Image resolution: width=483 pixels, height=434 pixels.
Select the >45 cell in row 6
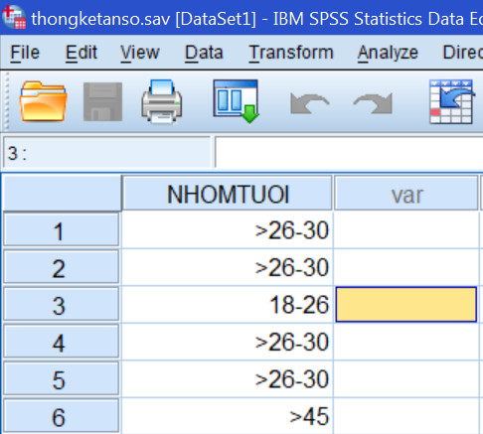pyautogui.click(x=228, y=416)
